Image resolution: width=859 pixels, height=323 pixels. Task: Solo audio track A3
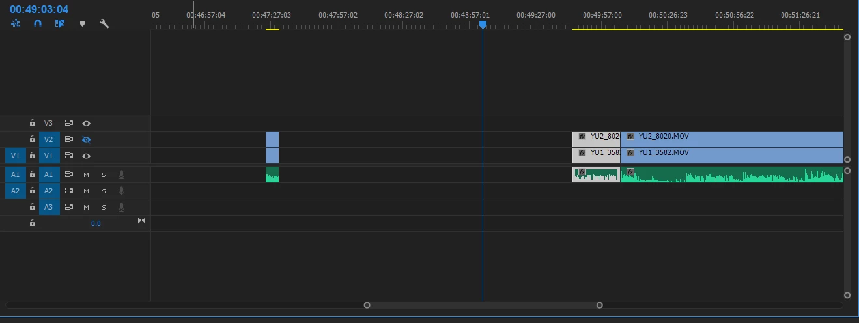click(104, 207)
